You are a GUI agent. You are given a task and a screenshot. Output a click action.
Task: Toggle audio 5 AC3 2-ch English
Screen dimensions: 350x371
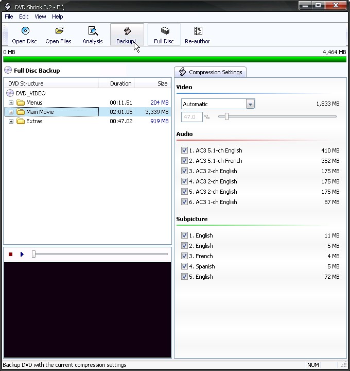point(184,191)
